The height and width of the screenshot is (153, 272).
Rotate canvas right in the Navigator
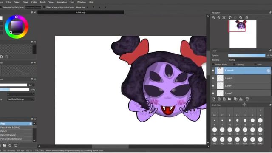click(x=241, y=17)
